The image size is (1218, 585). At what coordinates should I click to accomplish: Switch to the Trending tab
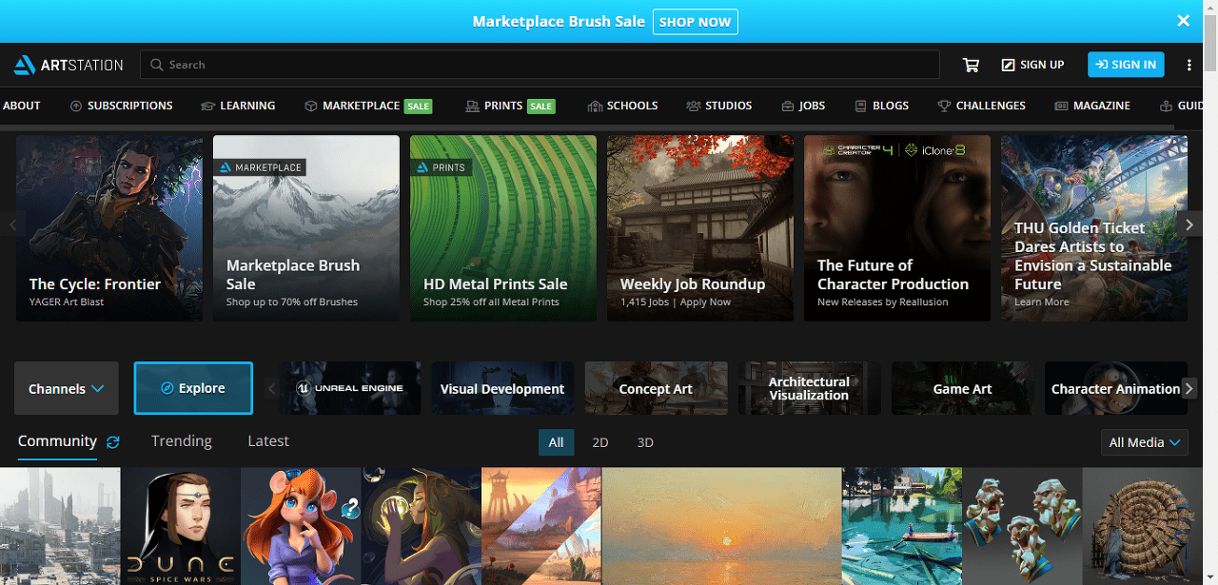tap(182, 441)
